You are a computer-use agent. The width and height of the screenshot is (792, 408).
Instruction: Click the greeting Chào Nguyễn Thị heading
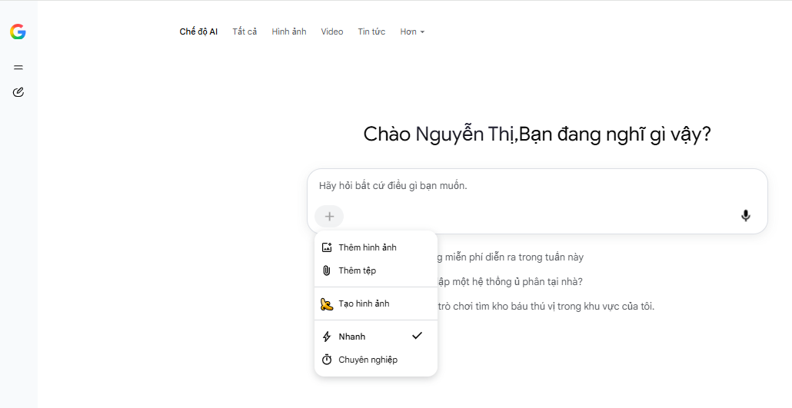coord(537,134)
